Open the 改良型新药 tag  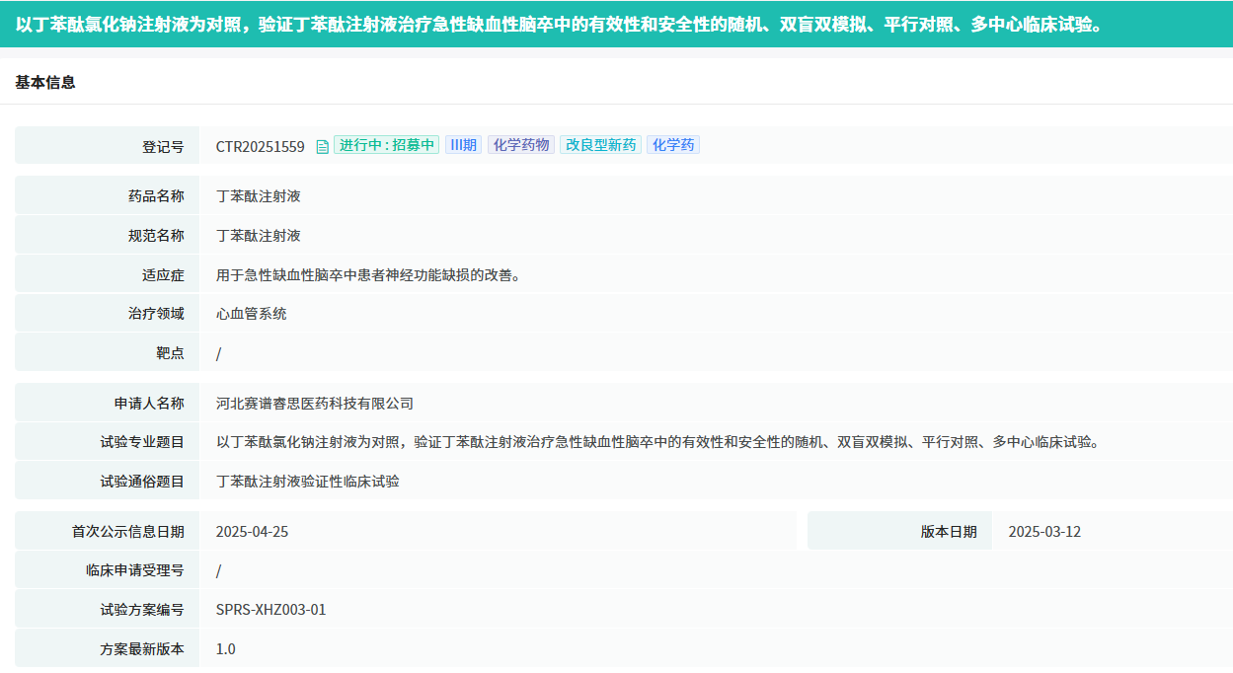click(x=601, y=145)
